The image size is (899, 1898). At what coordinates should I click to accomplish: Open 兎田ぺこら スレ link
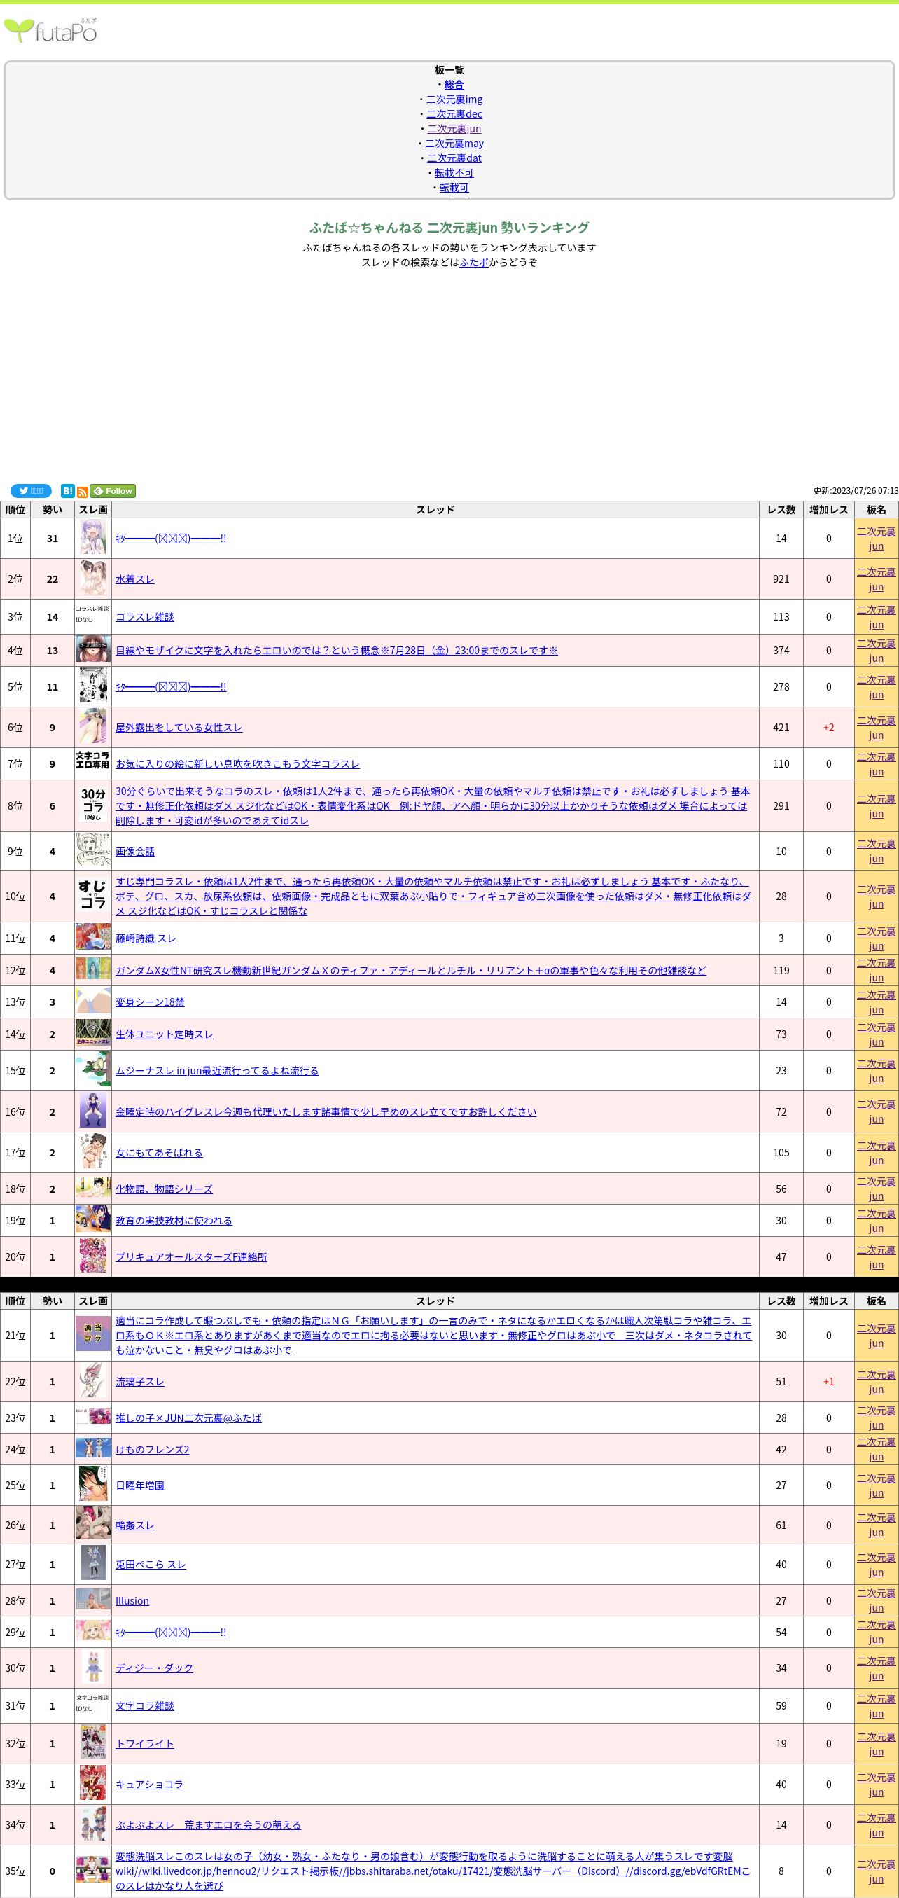151,1564
